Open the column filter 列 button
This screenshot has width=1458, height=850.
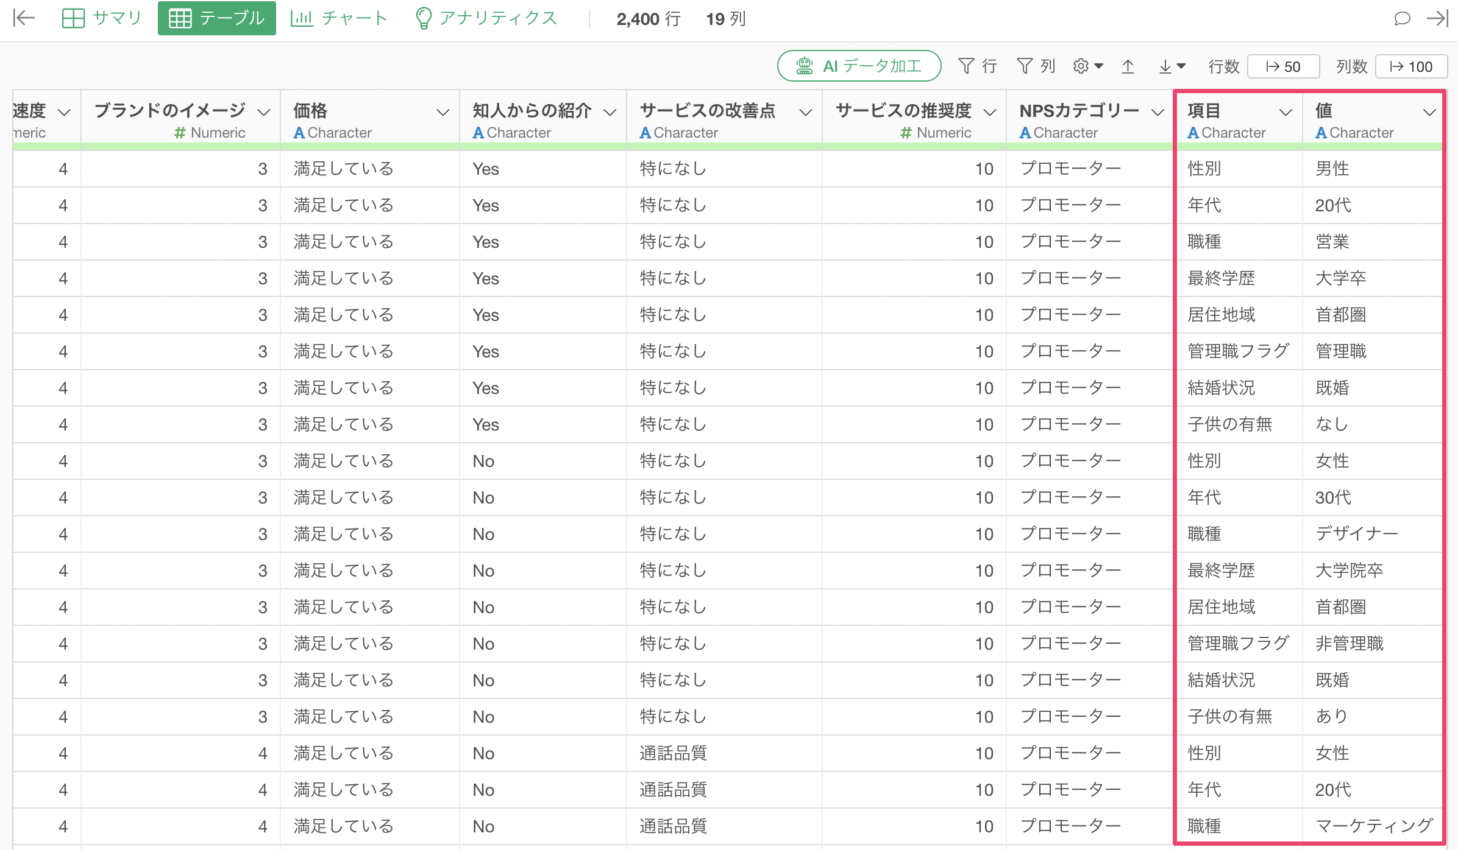tap(1036, 66)
